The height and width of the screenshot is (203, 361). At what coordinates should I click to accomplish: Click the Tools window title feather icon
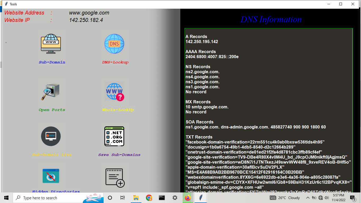coord(6,4)
